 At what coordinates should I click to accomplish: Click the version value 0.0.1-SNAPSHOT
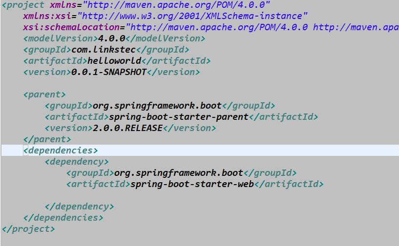[x=109, y=72]
